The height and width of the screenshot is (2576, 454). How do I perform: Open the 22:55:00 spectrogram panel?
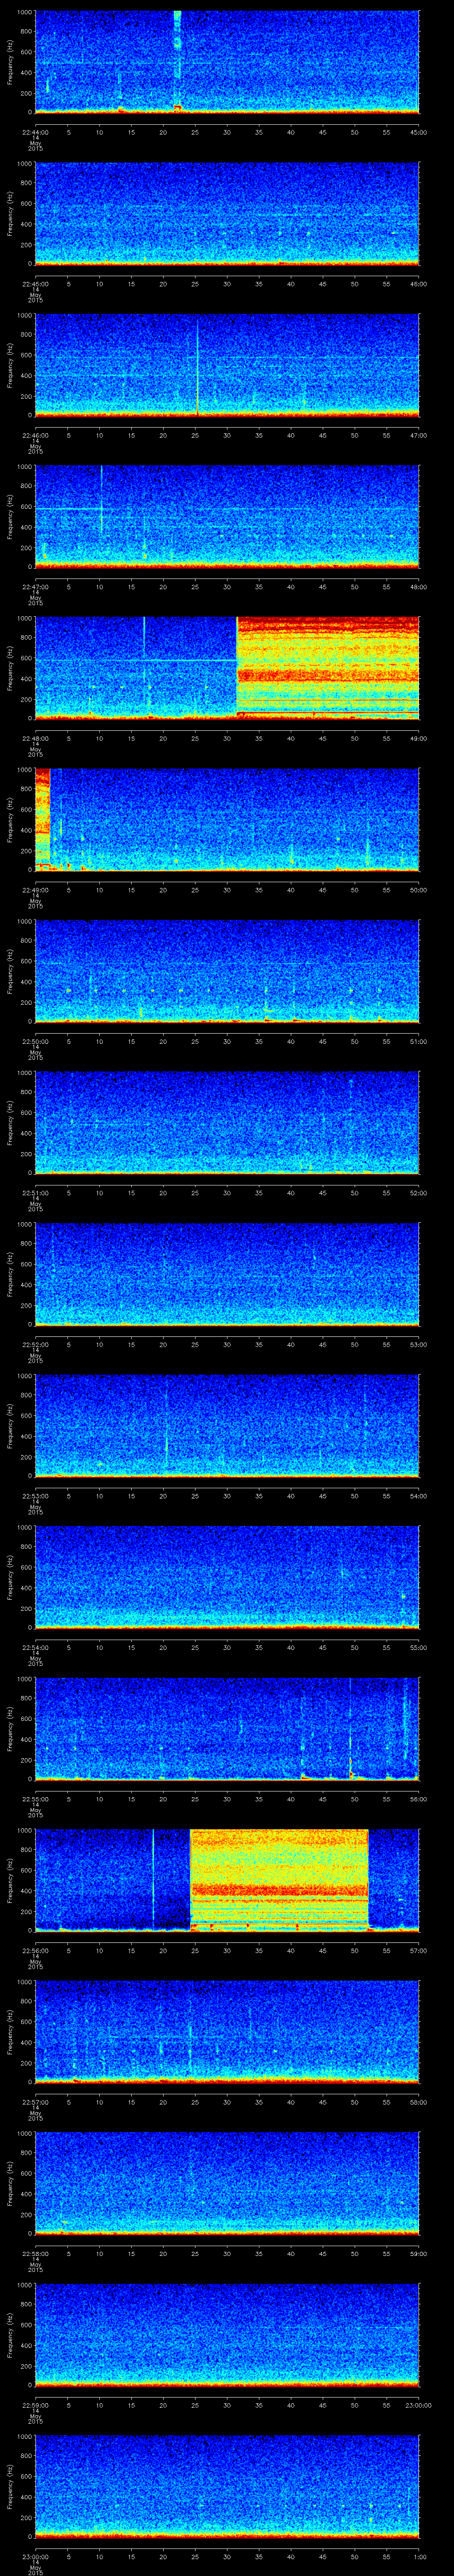(x=227, y=1728)
